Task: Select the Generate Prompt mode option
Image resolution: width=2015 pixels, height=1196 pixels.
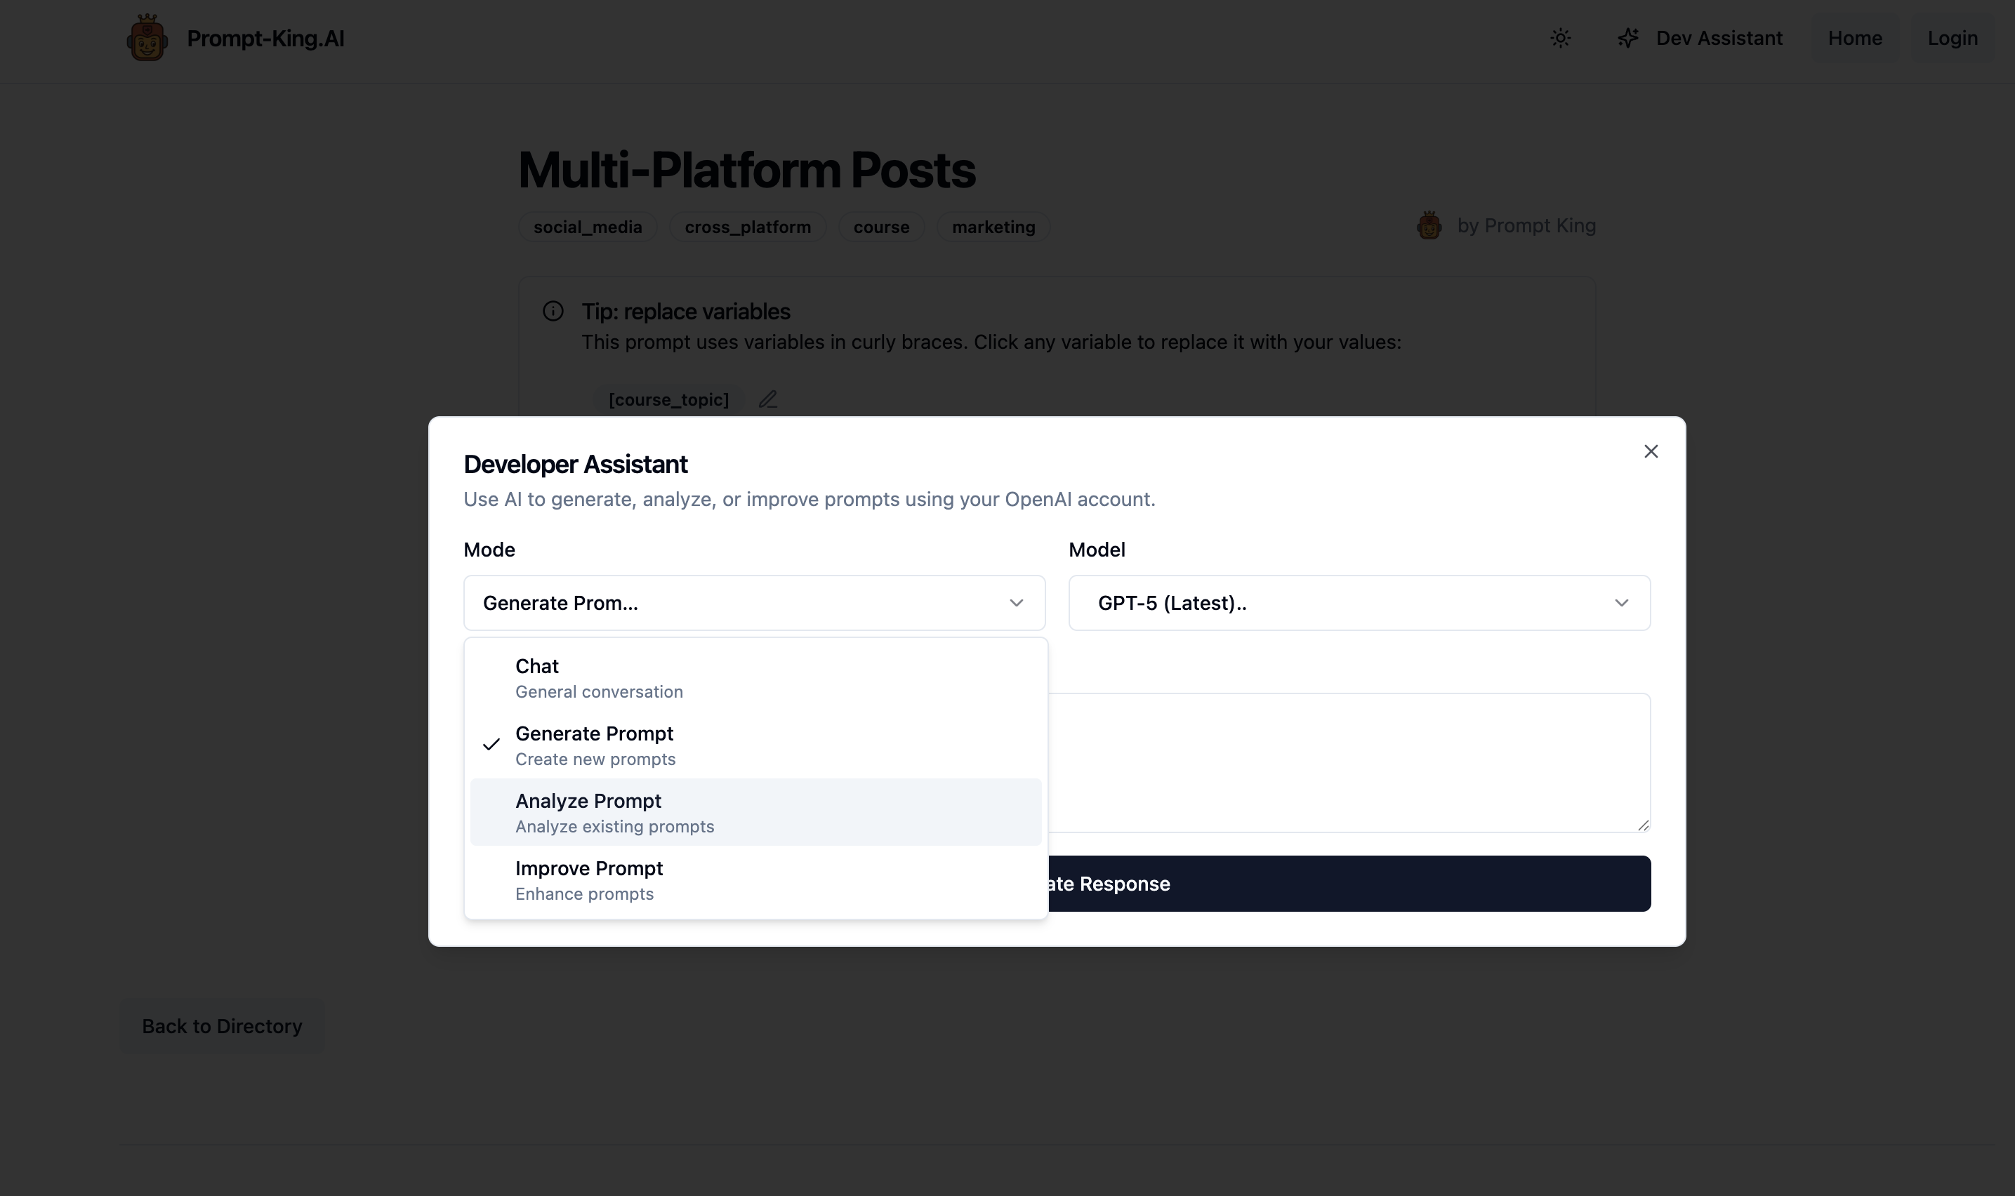Action: pos(755,745)
